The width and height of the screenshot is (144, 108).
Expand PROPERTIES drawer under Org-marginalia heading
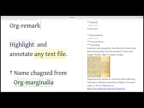click(94, 38)
